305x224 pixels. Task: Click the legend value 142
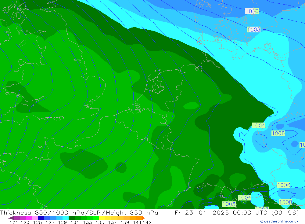click(147, 222)
